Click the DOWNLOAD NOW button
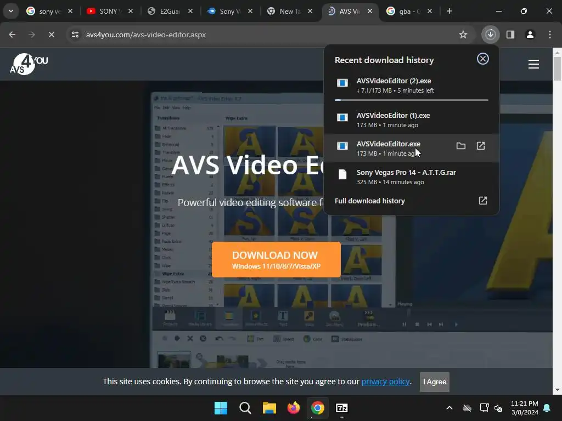Viewport: 562px width, 421px height. coord(276,259)
